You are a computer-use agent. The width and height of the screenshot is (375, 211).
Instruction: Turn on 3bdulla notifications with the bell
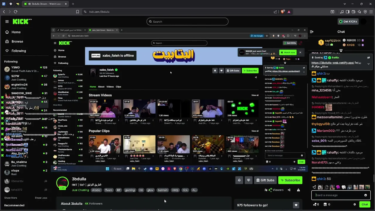point(239,180)
